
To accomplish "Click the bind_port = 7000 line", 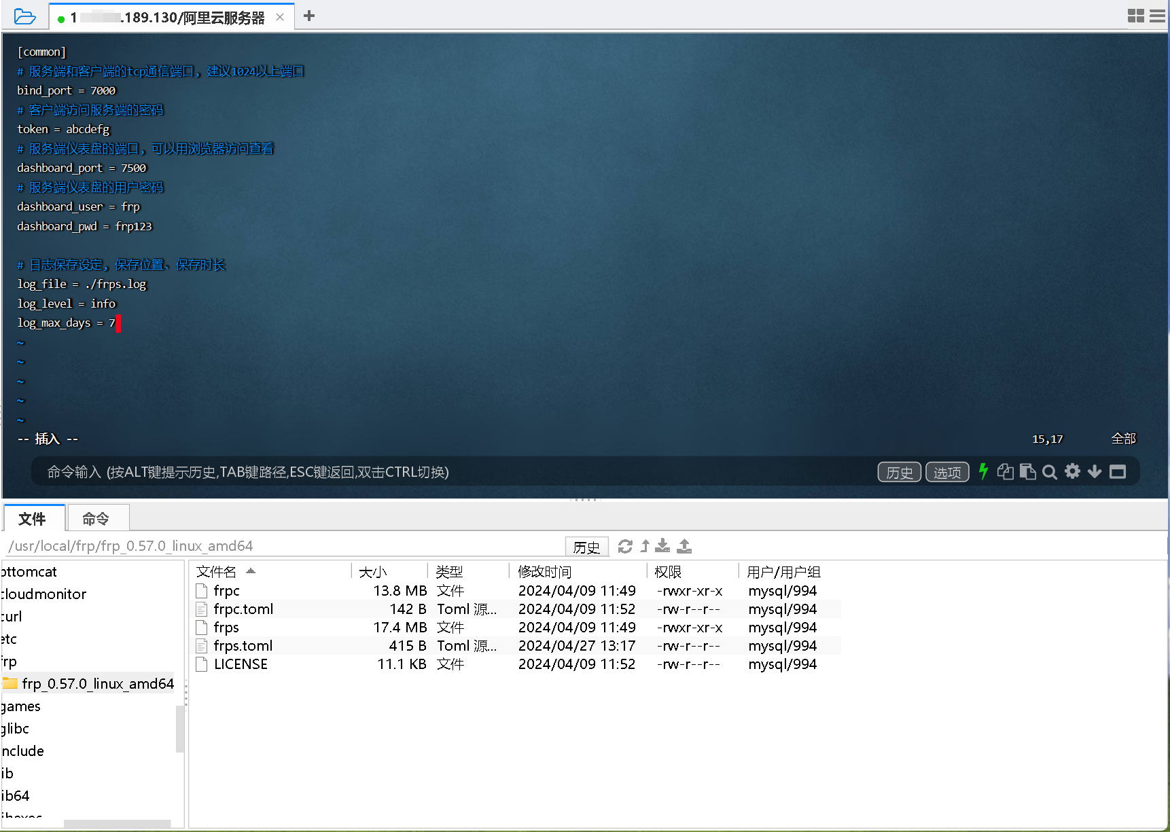I will (x=67, y=90).
